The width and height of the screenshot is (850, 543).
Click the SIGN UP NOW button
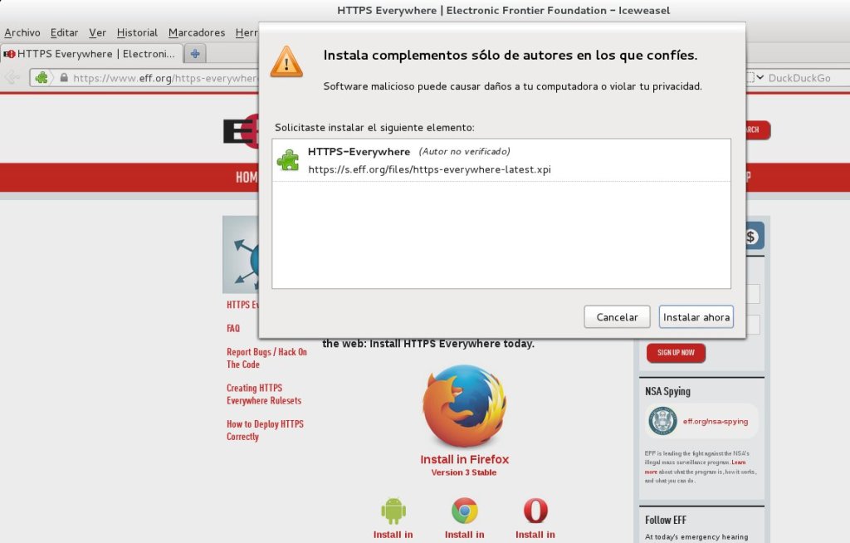click(x=676, y=353)
